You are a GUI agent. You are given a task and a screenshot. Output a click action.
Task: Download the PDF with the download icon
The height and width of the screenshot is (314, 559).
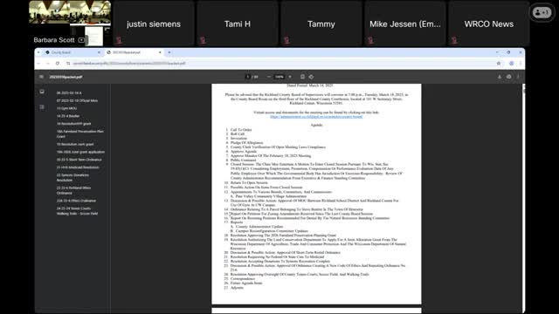tap(500, 77)
